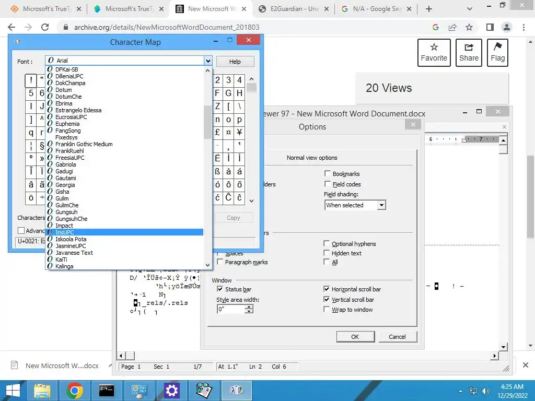The width and height of the screenshot is (535, 401).
Task: Select the pound sign character cell
Action: pyautogui.click(x=217, y=132)
